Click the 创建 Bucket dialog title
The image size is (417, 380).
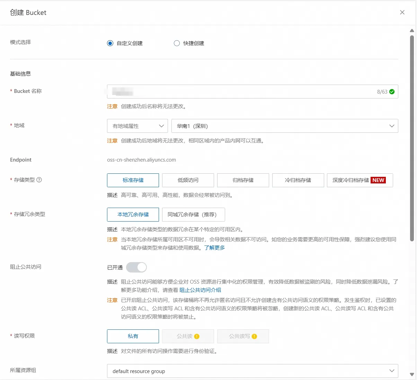(x=28, y=12)
